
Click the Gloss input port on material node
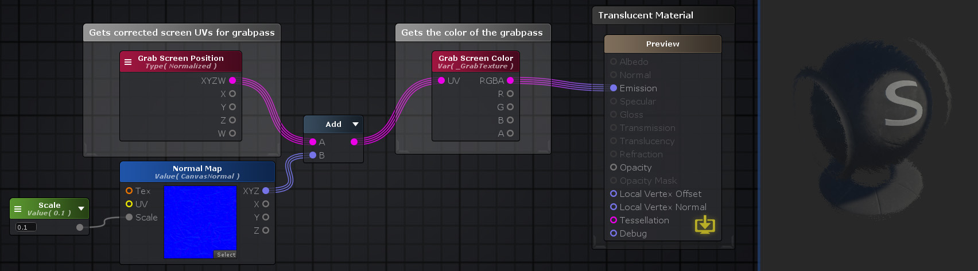614,114
